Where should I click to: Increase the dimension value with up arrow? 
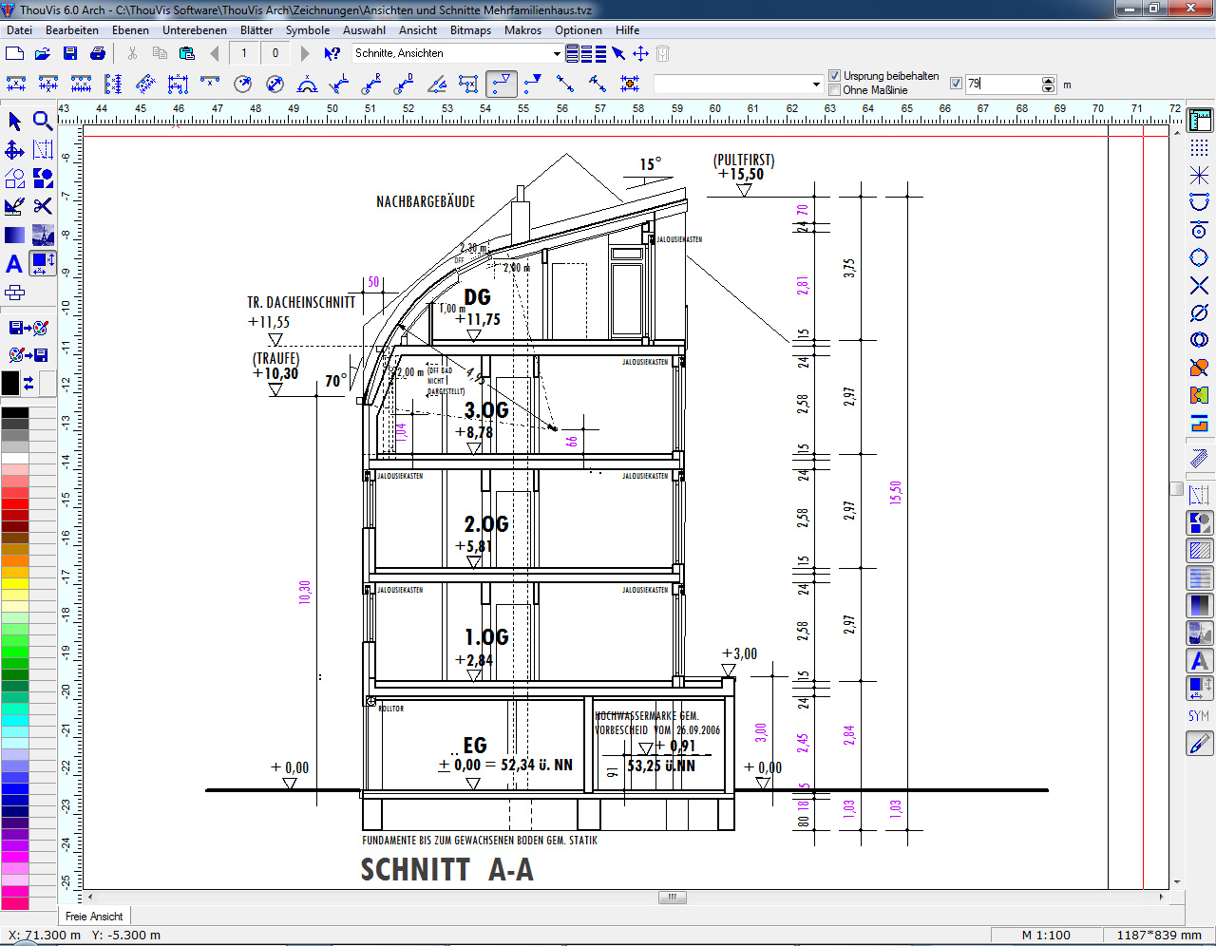[x=1048, y=80]
